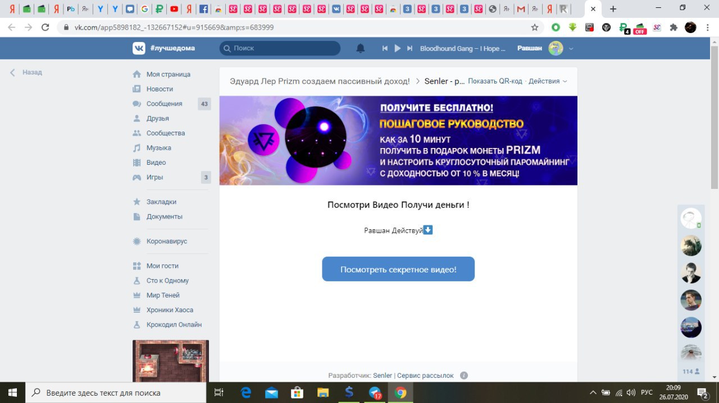Click the OFF extension icon in the toolbar
Screen dimensions: 719x403
(640, 28)
